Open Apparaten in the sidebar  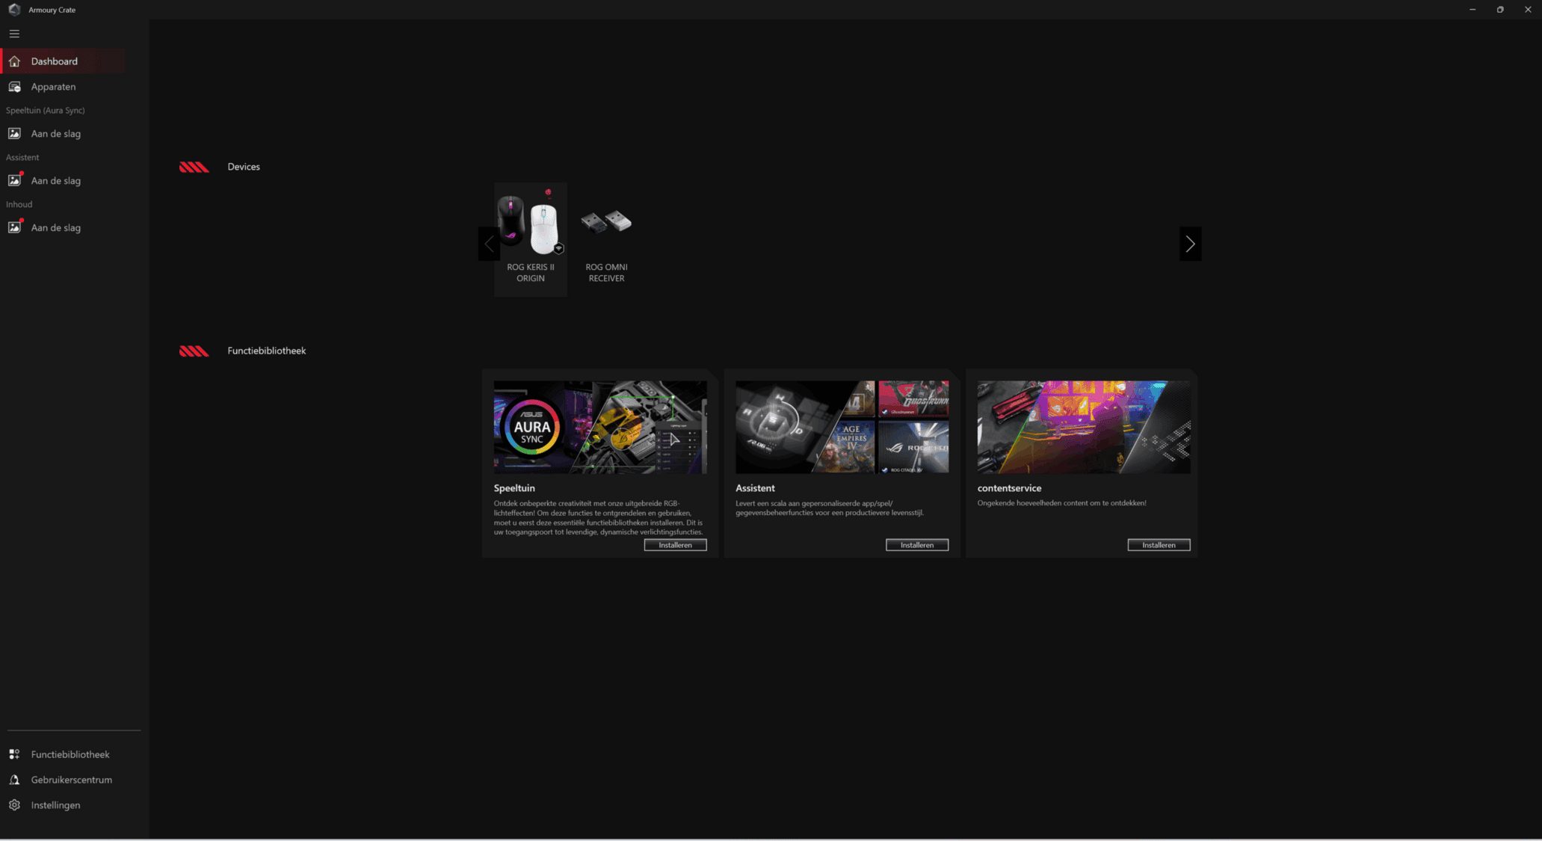[63, 87]
